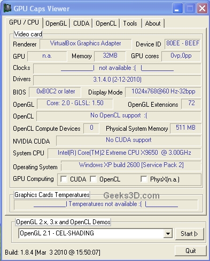Screen dimensions: 210x261
Task: Click the Physical System Memory value 511 MB
Action: [185, 128]
